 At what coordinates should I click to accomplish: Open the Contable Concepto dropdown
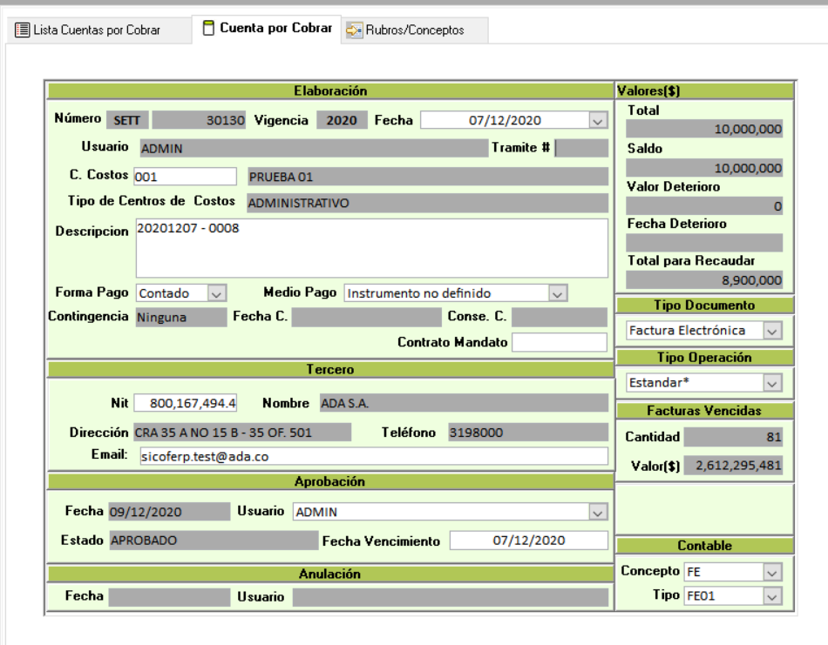pyautogui.click(x=771, y=572)
